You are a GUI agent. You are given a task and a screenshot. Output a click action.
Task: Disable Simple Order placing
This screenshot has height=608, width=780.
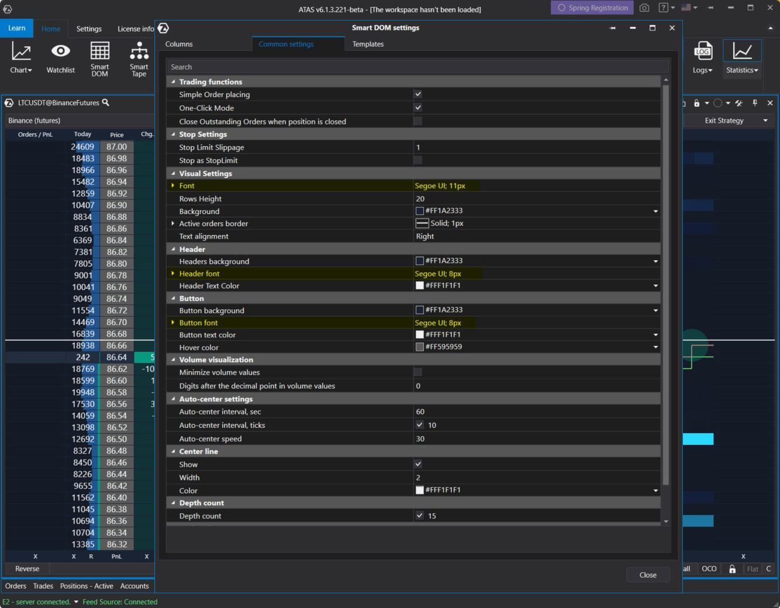click(418, 94)
